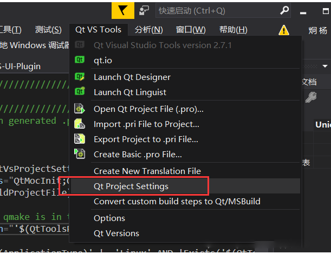Click the Qt Linguist icon in menu
The image size is (331, 254).
tap(80, 91)
